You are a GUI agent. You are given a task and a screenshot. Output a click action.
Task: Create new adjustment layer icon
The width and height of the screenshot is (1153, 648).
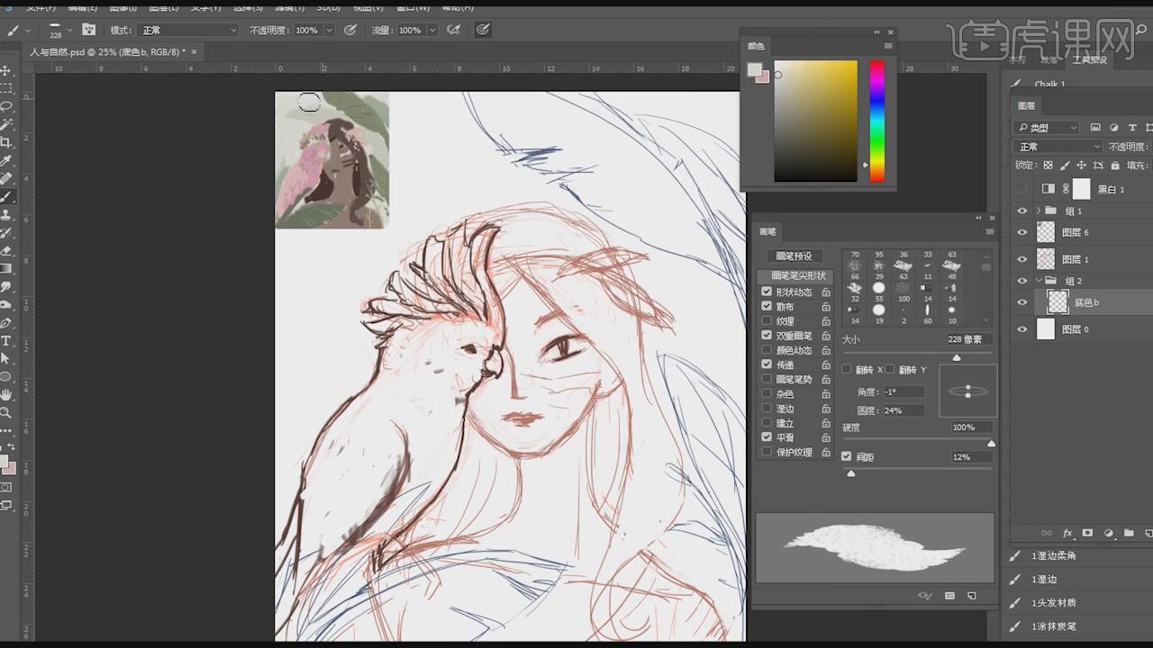pos(1108,533)
